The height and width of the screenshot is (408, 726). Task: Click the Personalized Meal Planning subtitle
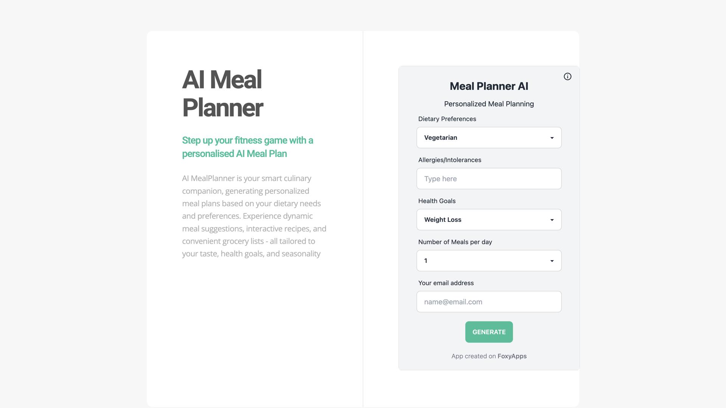coord(489,104)
